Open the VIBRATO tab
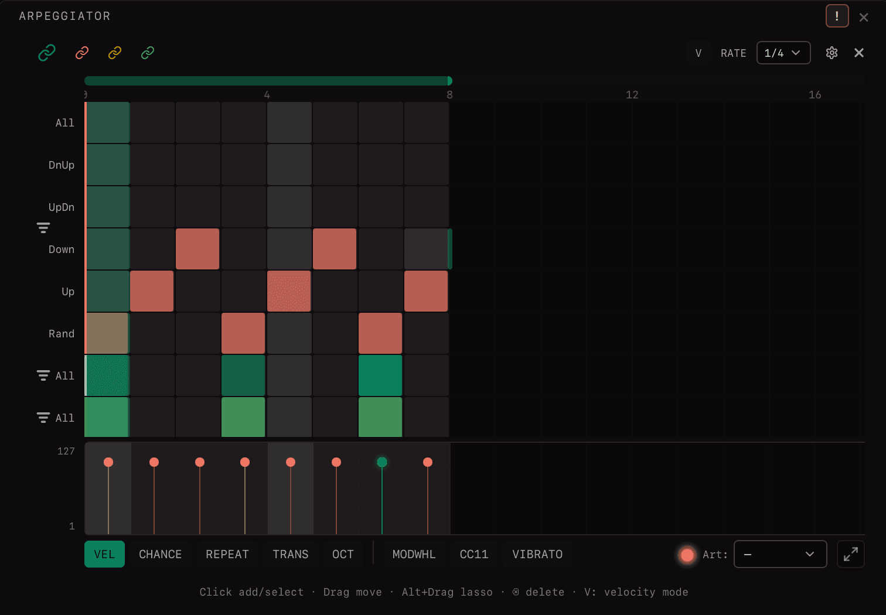 pos(537,554)
